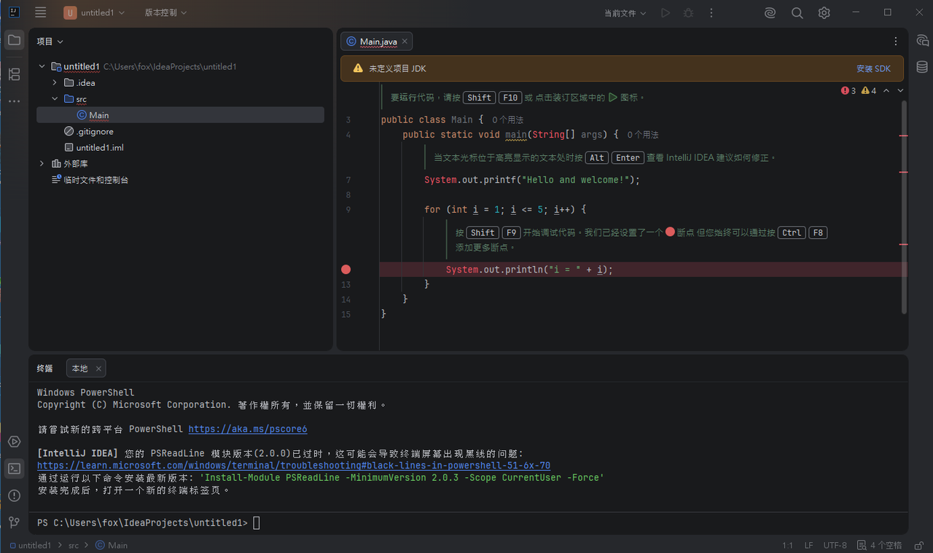Go to previous highlighted problem arrow
This screenshot has height=553, width=933.
click(886, 90)
